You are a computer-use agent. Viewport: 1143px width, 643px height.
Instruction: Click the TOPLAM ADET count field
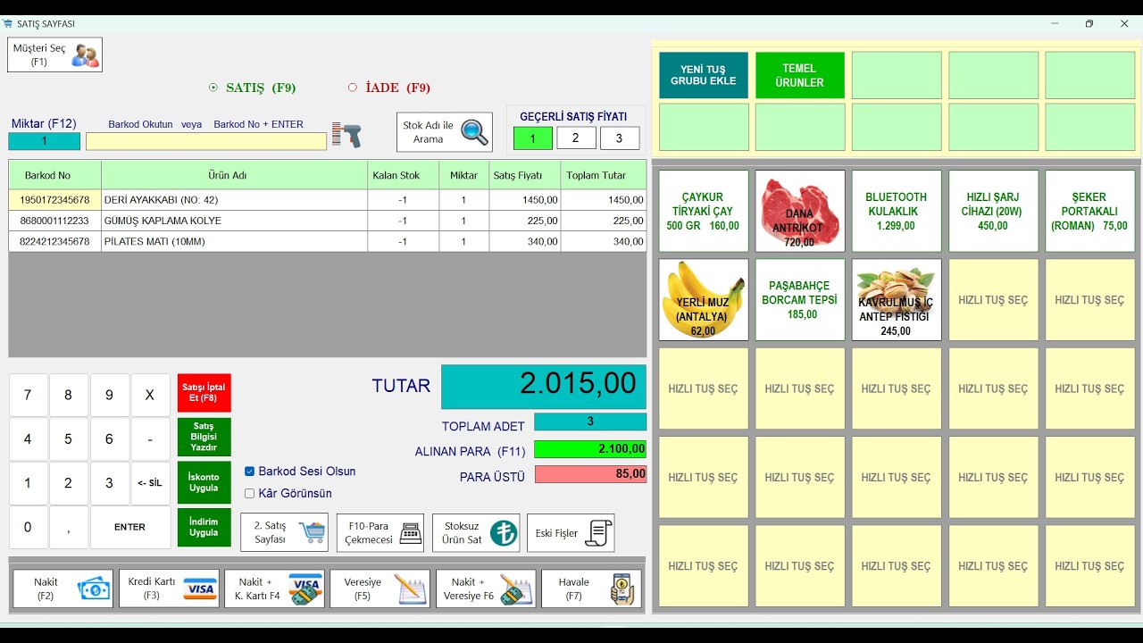(590, 422)
